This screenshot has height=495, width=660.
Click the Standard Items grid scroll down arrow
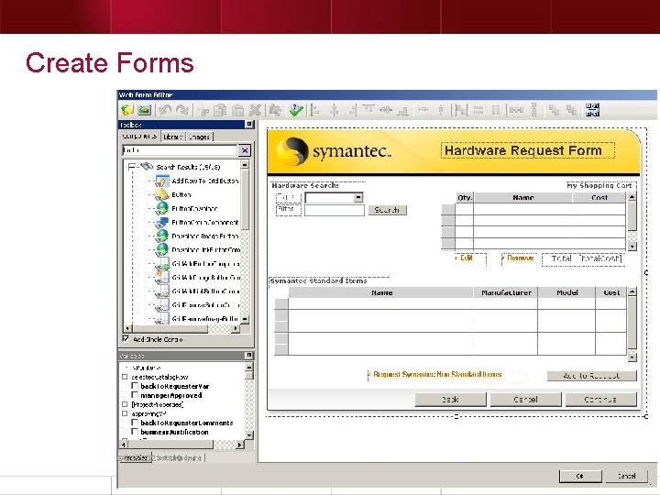tap(632, 357)
